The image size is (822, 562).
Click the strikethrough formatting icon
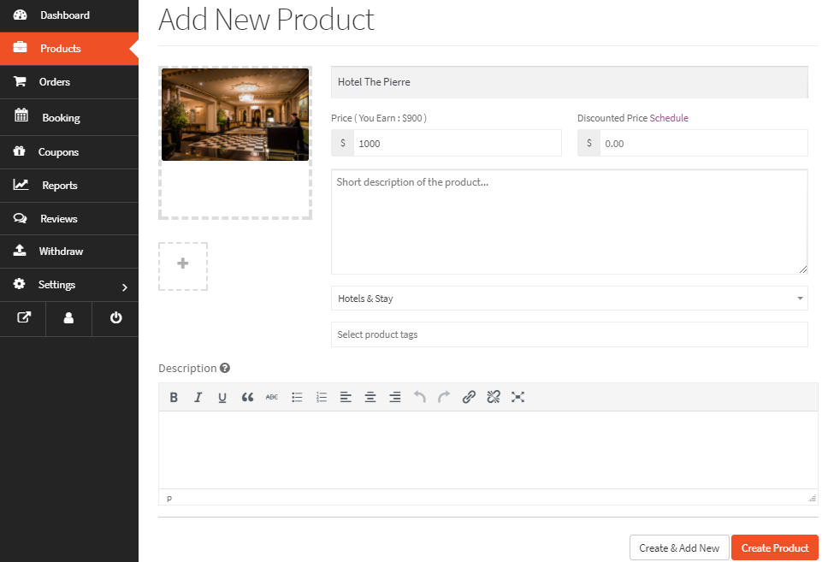[x=272, y=397]
